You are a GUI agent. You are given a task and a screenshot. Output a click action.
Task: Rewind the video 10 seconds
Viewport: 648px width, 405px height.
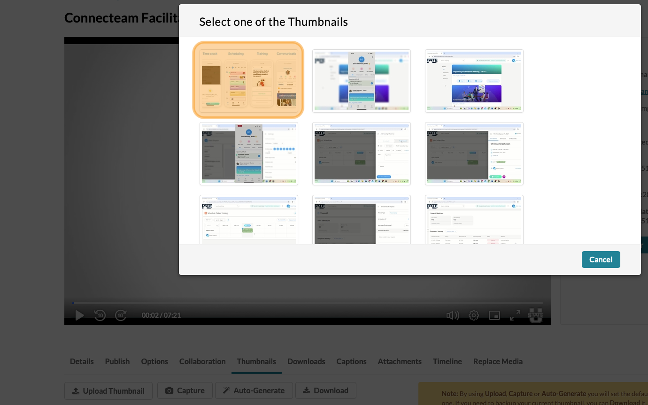coord(100,315)
